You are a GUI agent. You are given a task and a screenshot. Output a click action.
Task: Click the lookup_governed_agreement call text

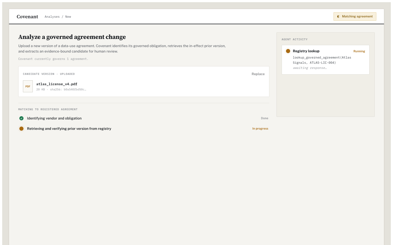pos(322,60)
